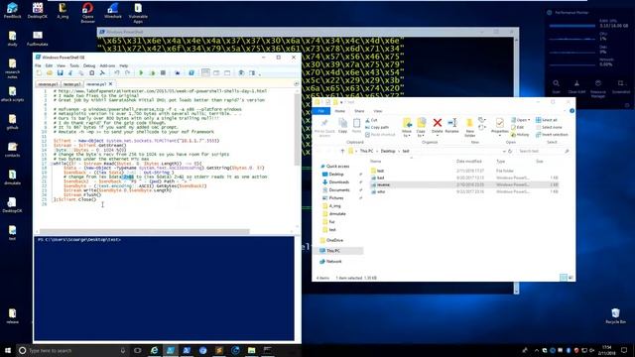Toggle Show Script Pane Top layout
Screen dimensions: 635x357
point(205,72)
